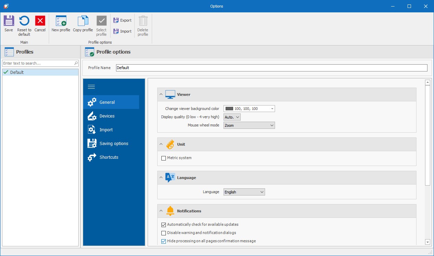Click the Save floppy disk icon
Viewport: 434px width, 256px height.
pos(9,21)
